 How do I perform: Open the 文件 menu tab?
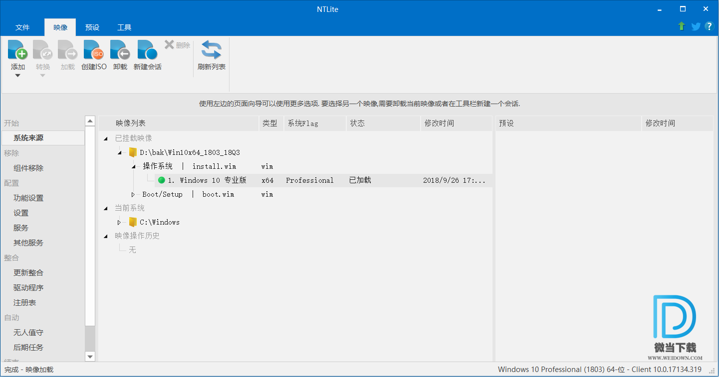(22, 27)
